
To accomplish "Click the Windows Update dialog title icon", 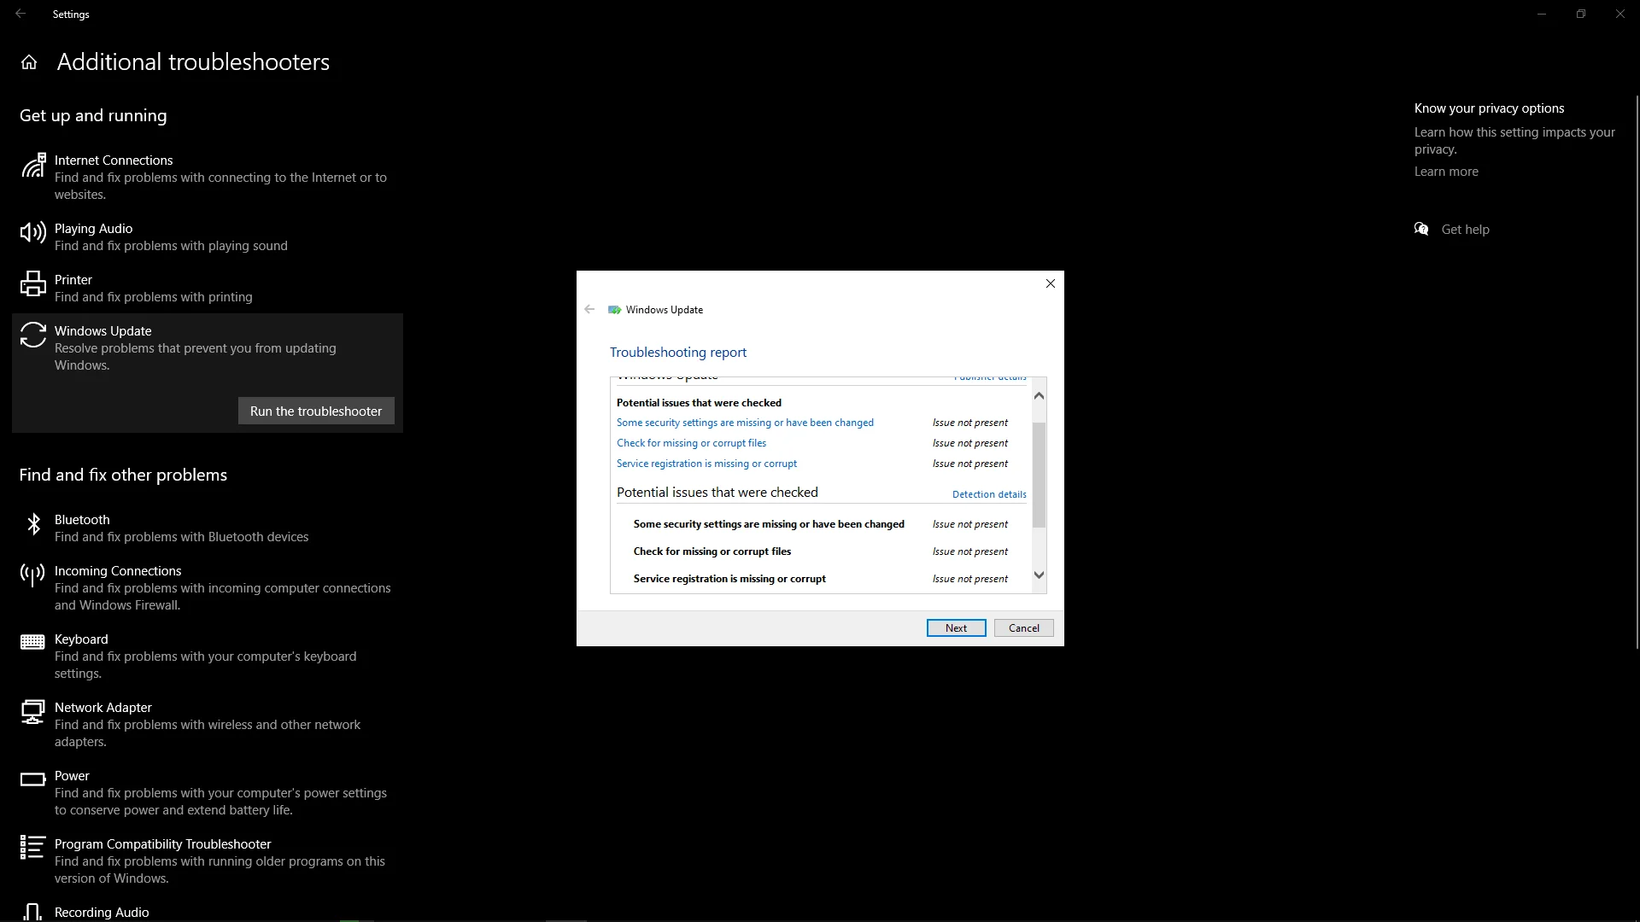I will point(614,310).
